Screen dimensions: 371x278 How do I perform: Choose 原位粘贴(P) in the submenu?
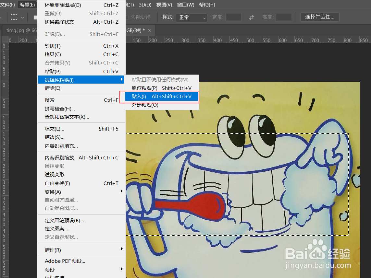point(162,88)
